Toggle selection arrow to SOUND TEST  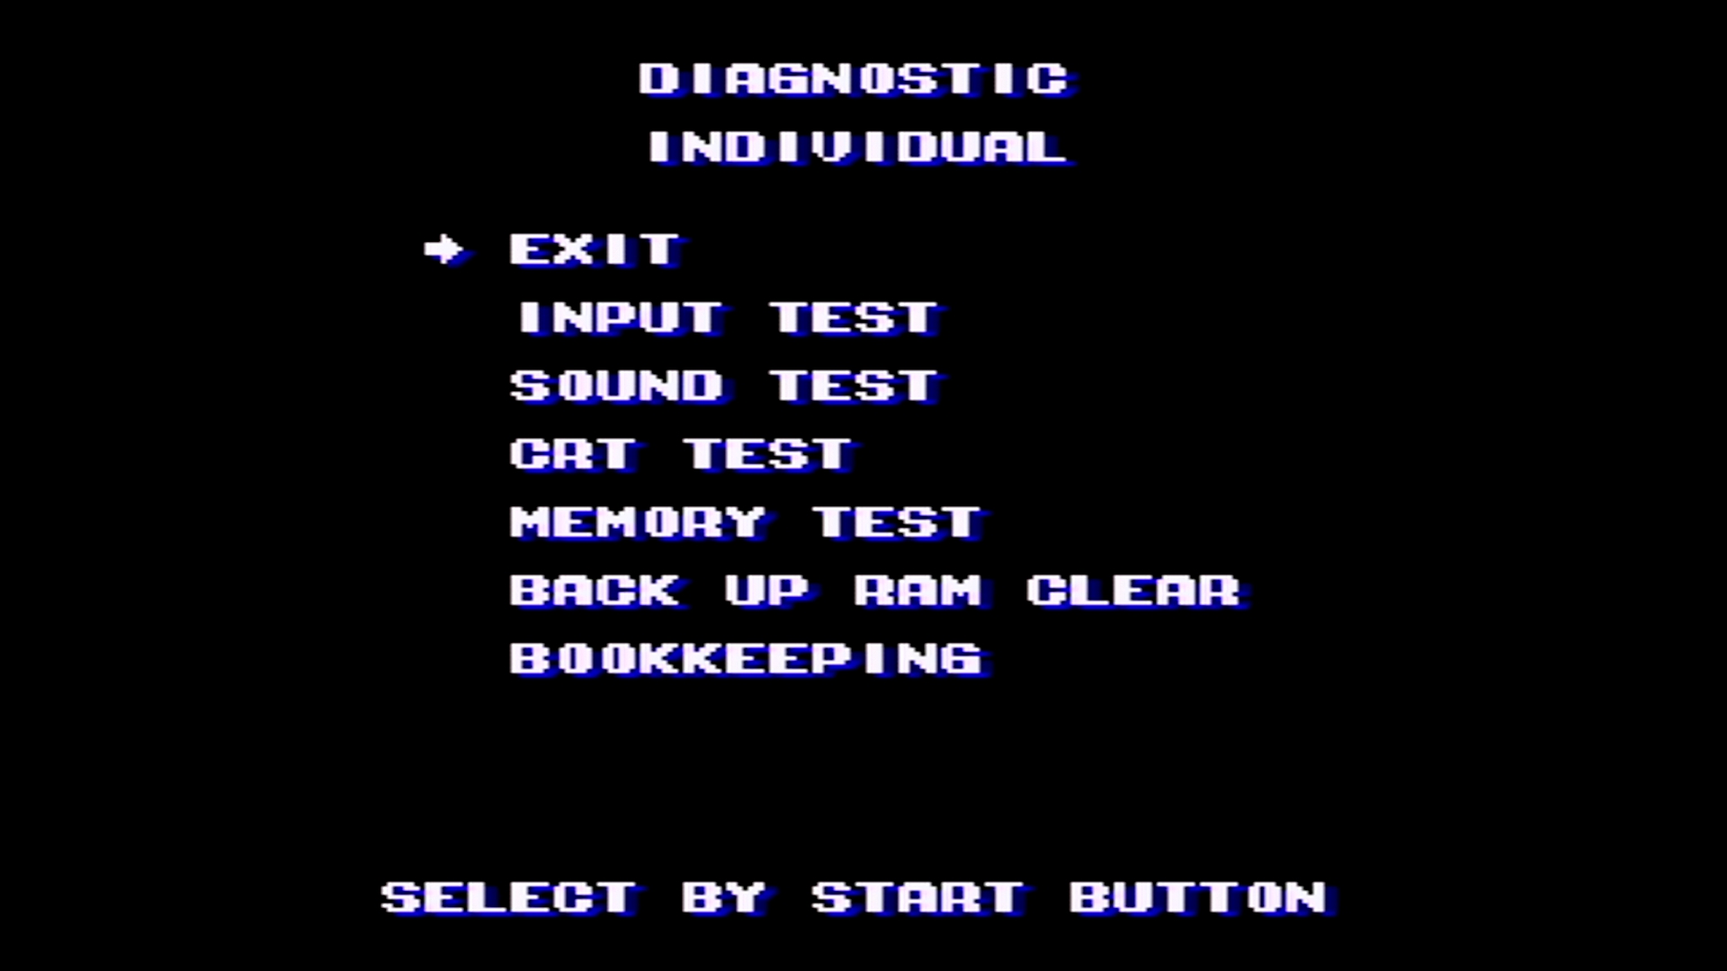click(725, 384)
